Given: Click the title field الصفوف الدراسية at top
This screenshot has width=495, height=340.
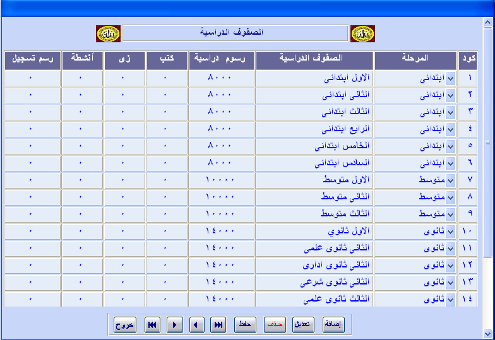Looking at the screenshot, I should (235, 32).
